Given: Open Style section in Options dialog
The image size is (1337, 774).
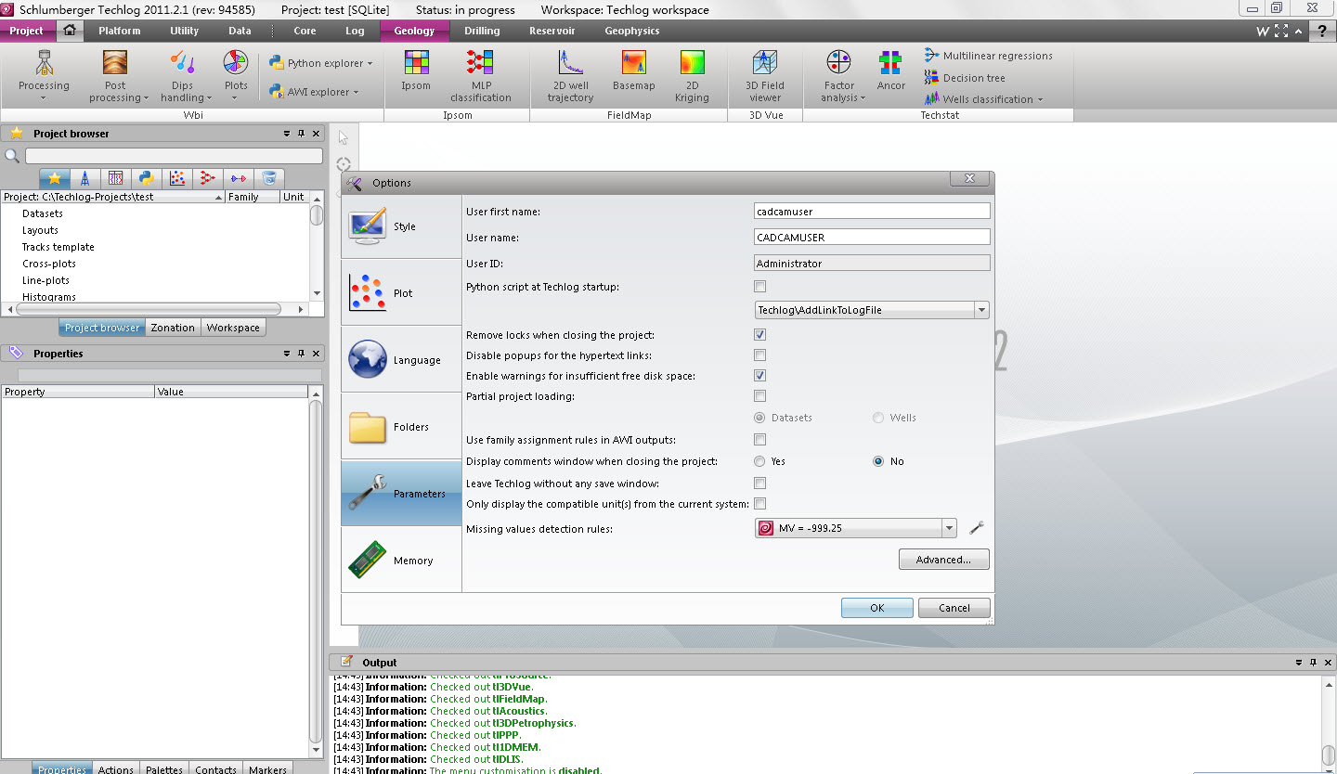Looking at the screenshot, I should (x=401, y=226).
